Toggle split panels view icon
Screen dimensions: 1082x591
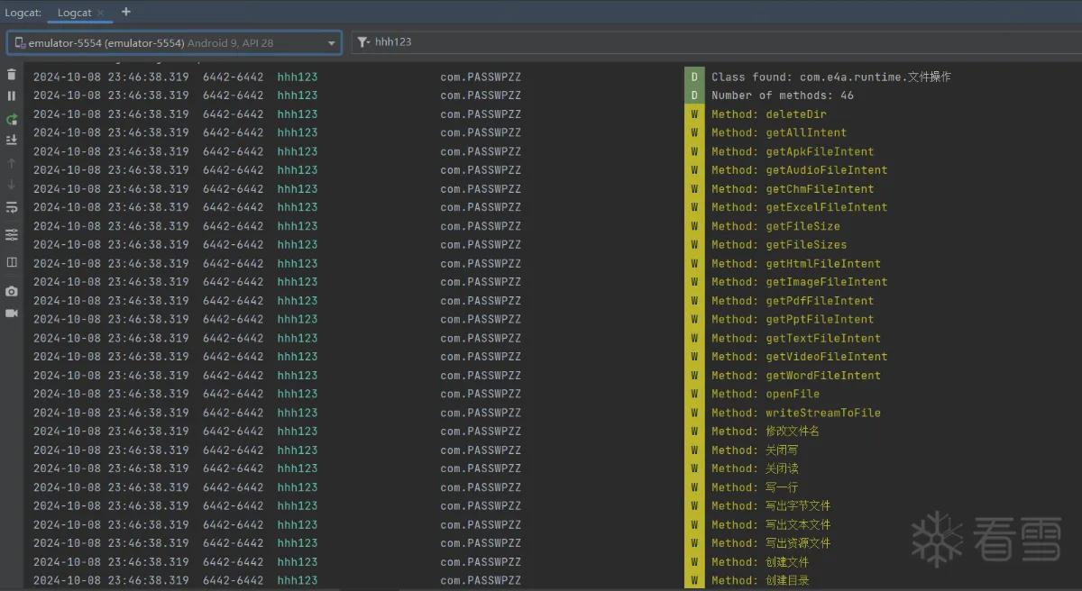[12, 262]
